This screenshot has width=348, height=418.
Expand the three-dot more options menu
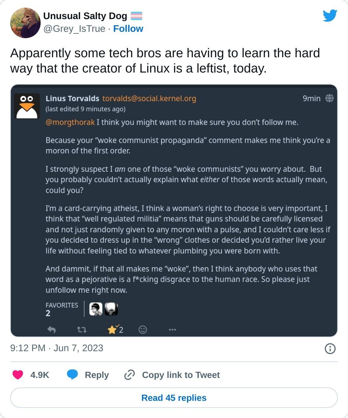[x=172, y=330]
